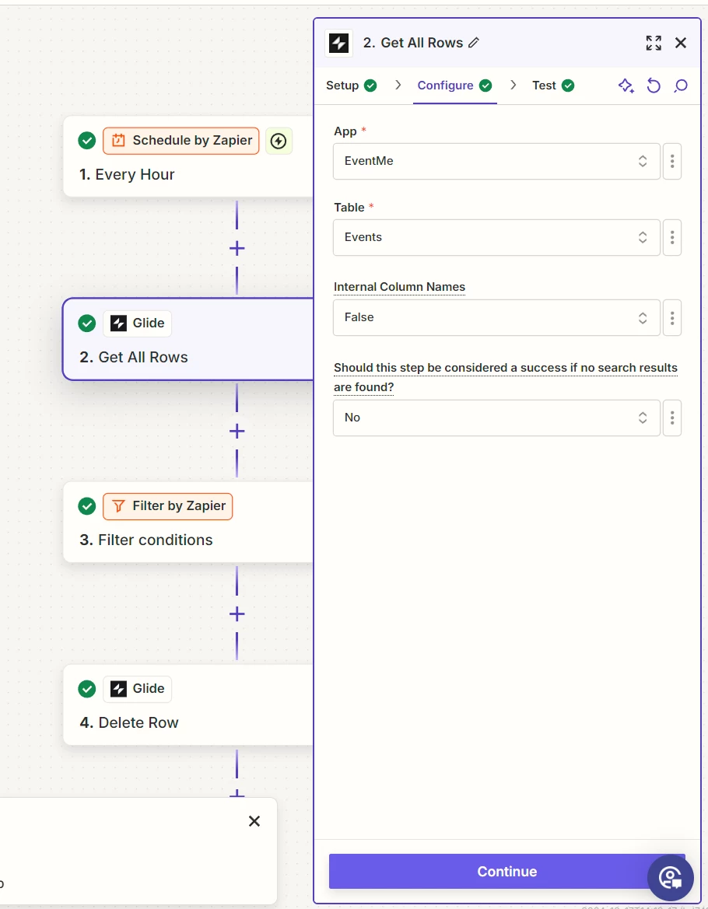Click green check on Get All Rows step
708x909 pixels.
[87, 323]
